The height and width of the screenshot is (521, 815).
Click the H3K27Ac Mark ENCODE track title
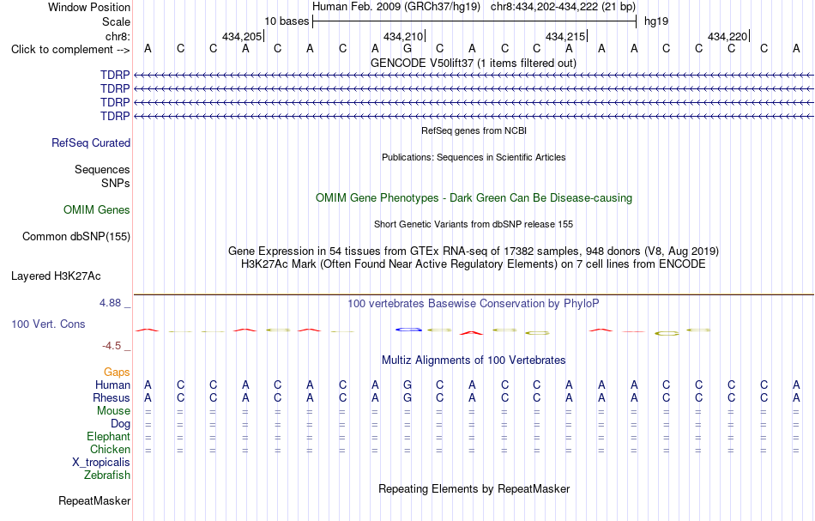(474, 264)
